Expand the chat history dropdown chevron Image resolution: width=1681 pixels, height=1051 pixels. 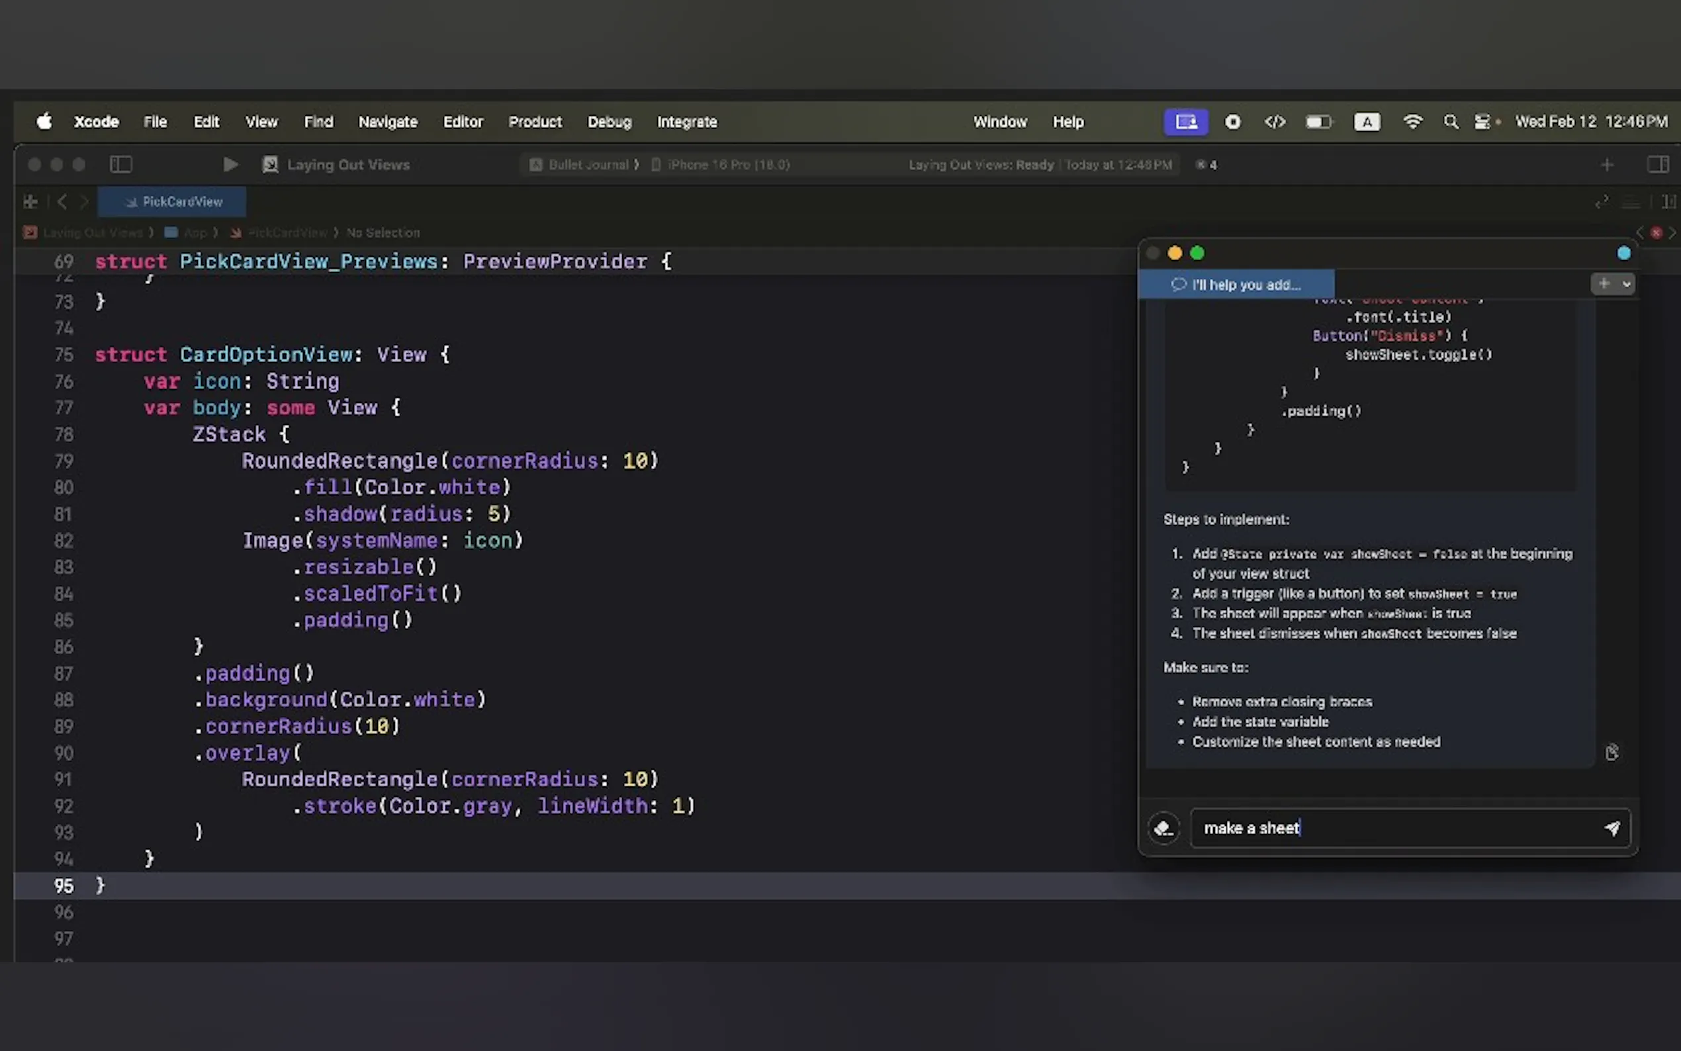coord(1626,284)
